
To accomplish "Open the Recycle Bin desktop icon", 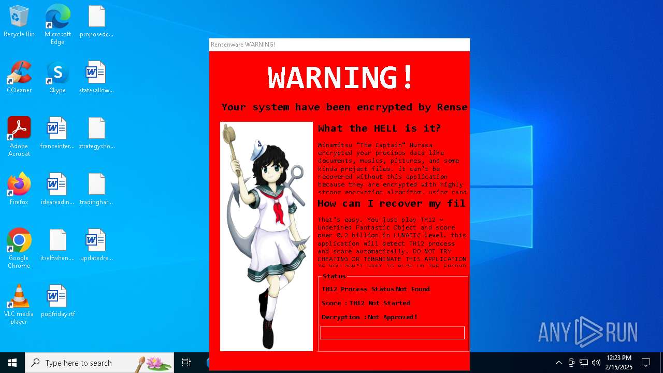I will [x=19, y=22].
